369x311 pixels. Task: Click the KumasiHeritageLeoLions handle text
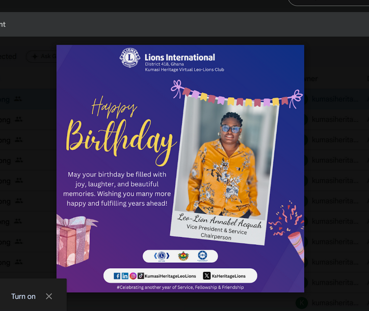pyautogui.click(x=170, y=276)
